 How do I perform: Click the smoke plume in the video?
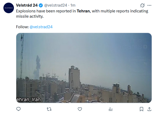37,67
